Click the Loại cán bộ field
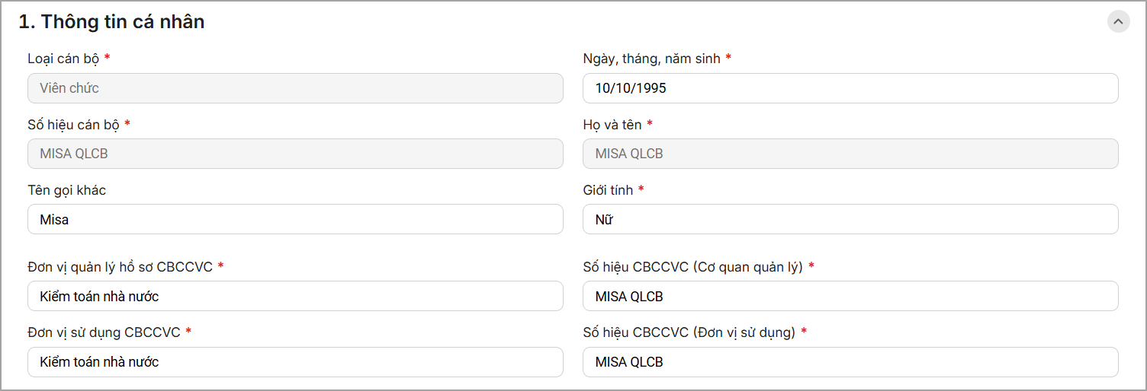 [295, 88]
